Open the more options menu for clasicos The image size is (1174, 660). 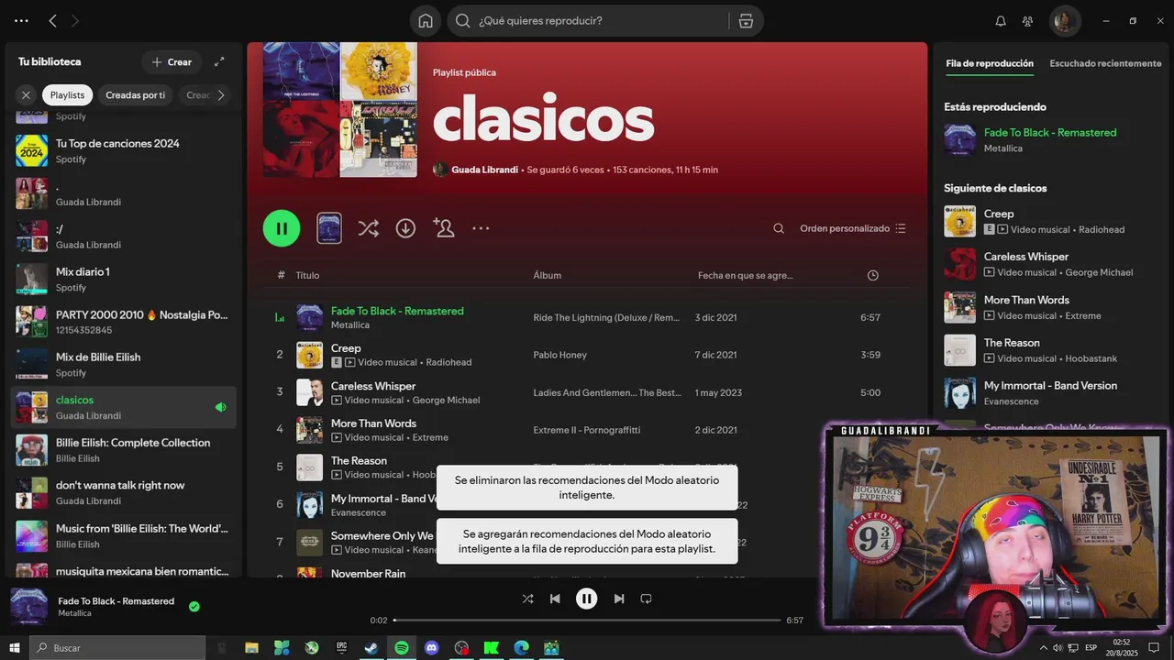tap(481, 228)
